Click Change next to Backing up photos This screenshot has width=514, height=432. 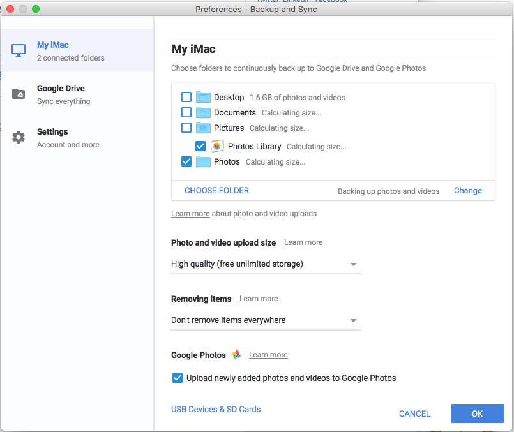pyautogui.click(x=467, y=190)
